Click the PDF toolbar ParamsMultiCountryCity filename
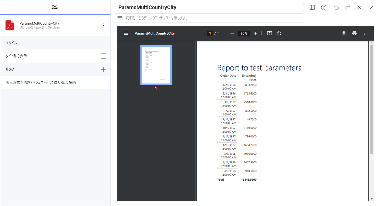The width and height of the screenshot is (378, 206). (x=155, y=33)
